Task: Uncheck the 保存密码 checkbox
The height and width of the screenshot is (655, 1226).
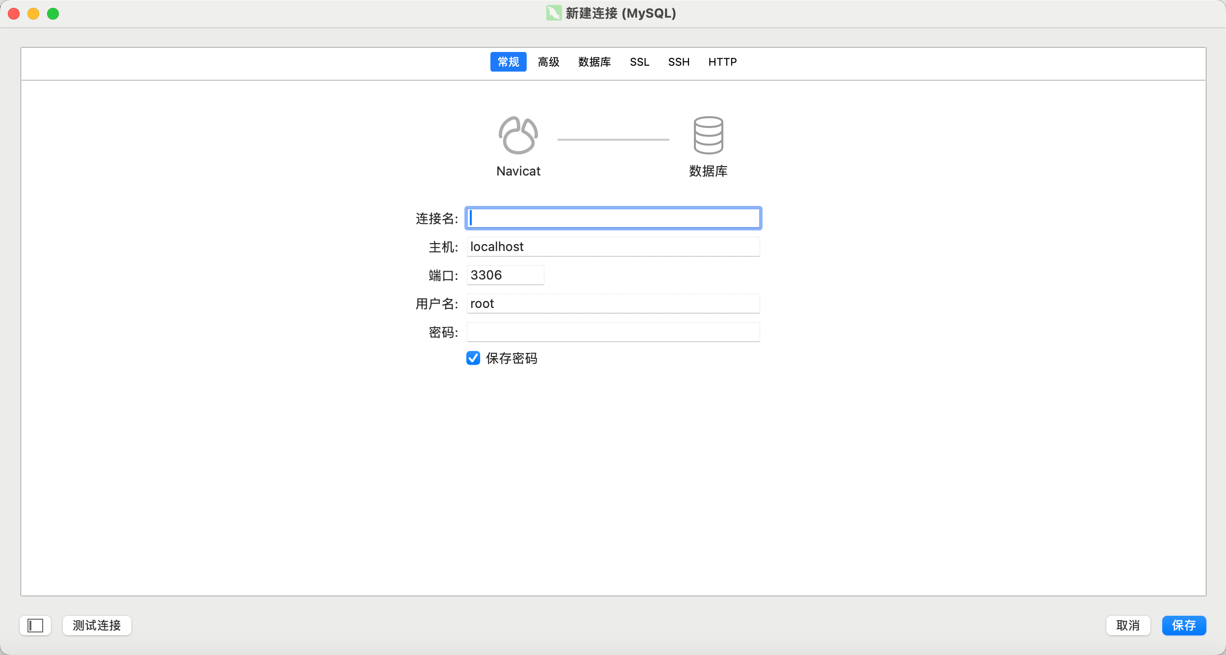Action: [x=473, y=358]
